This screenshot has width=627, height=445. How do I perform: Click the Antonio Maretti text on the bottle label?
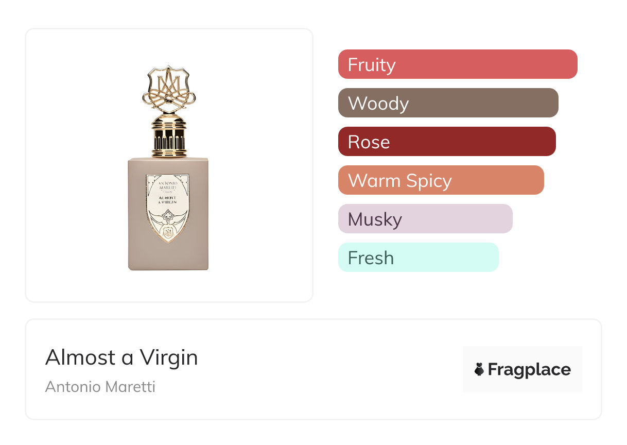pyautogui.click(x=168, y=185)
